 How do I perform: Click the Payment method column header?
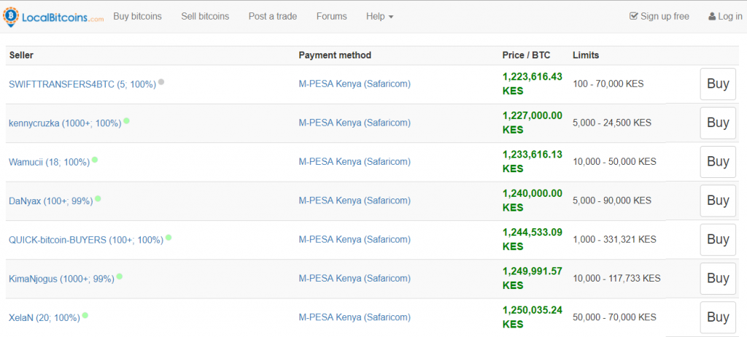(x=335, y=55)
